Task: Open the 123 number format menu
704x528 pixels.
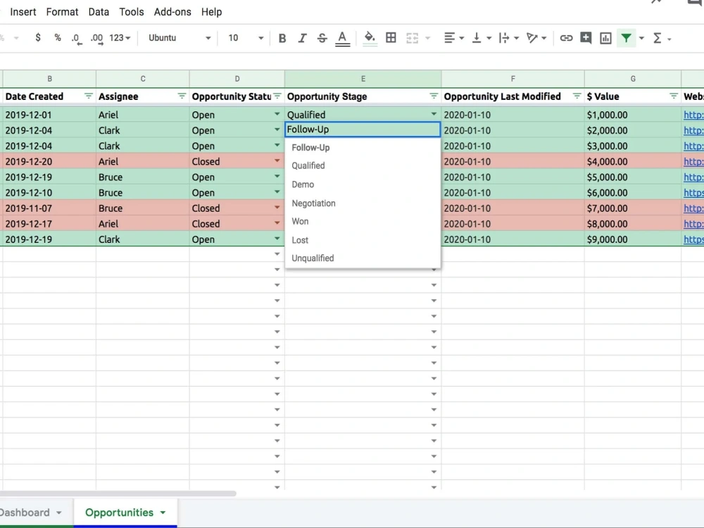Action: 118,38
